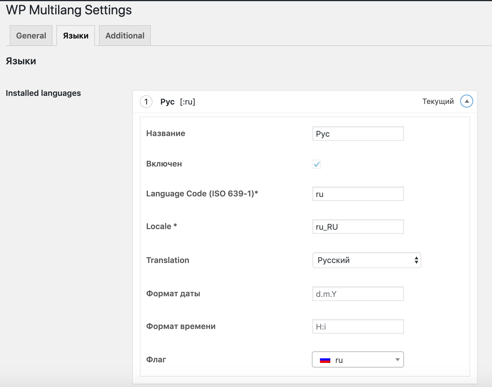Switch to the General tab
Screen dimensions: 492x387
(31, 36)
